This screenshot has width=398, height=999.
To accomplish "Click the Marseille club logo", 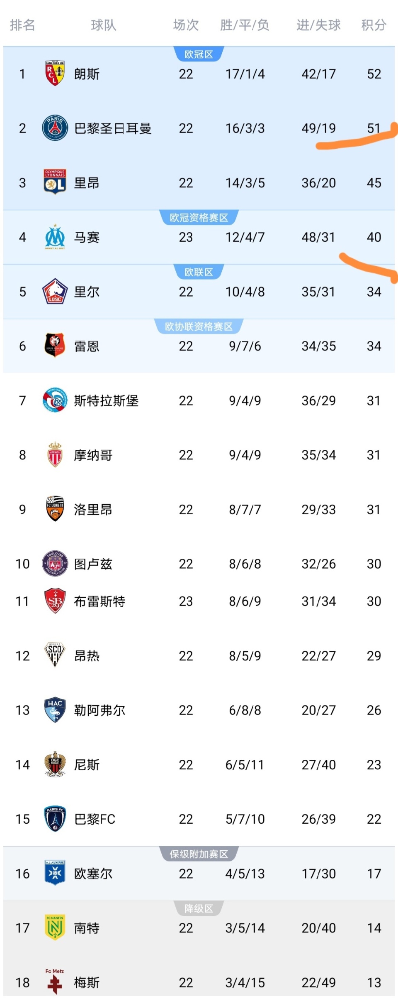I will coord(55,237).
